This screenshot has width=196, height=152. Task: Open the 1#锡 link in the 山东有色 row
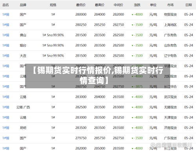pos(6,45)
